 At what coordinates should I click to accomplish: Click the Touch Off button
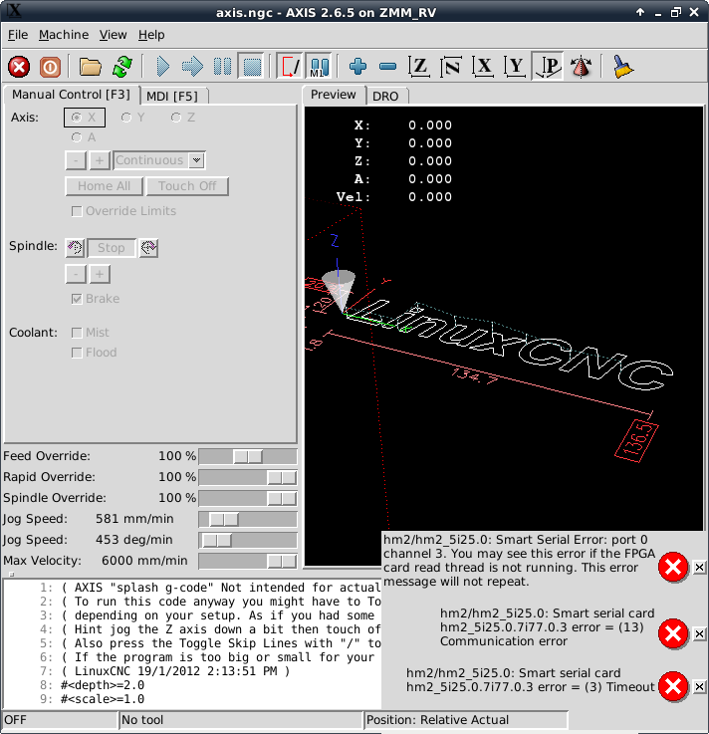[187, 186]
